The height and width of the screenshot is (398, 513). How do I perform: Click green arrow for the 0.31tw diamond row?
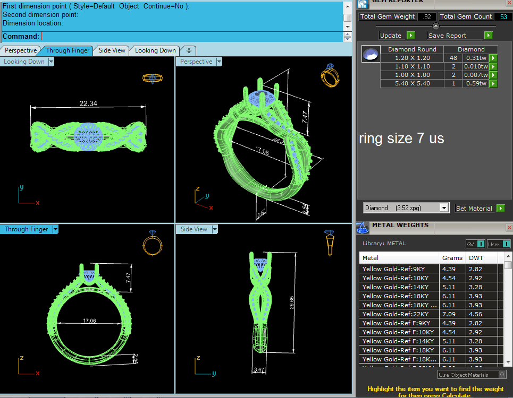coord(493,58)
